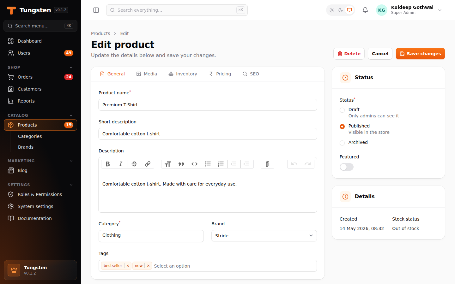The height and width of the screenshot is (284, 455).
Task: Open the Category select field
Action: click(x=151, y=236)
